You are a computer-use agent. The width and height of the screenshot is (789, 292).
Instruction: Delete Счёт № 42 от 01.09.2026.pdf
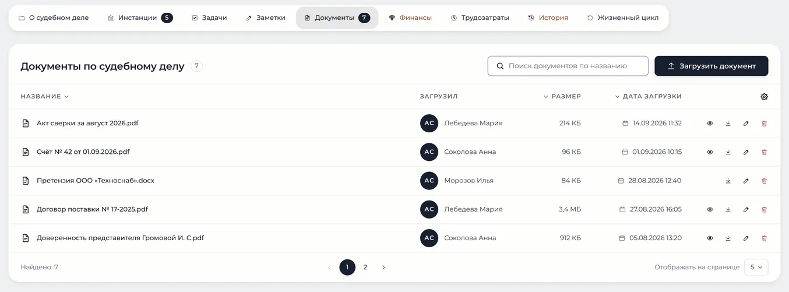tap(765, 152)
